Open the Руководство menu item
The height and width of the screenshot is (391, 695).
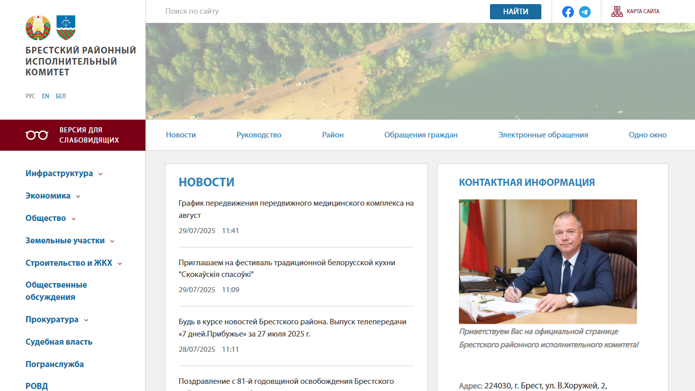[259, 135]
